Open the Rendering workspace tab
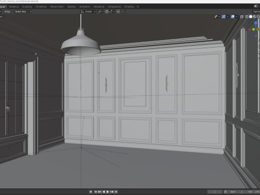This screenshot has height=195, width=260. coord(99,6)
